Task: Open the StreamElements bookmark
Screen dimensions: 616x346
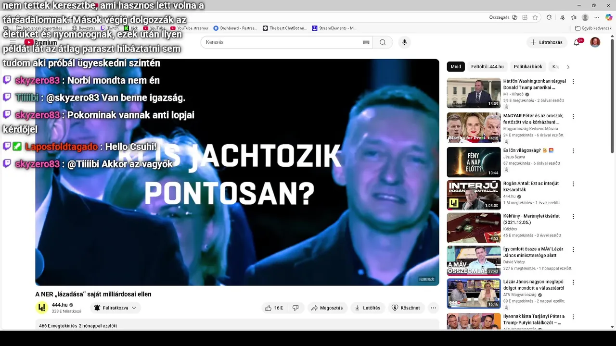Action: [334, 28]
